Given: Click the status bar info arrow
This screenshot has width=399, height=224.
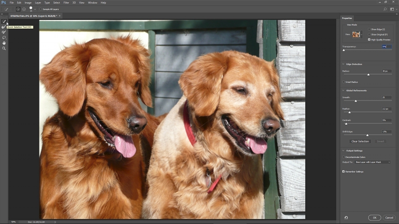Looking at the screenshot, I should [x=55, y=222].
